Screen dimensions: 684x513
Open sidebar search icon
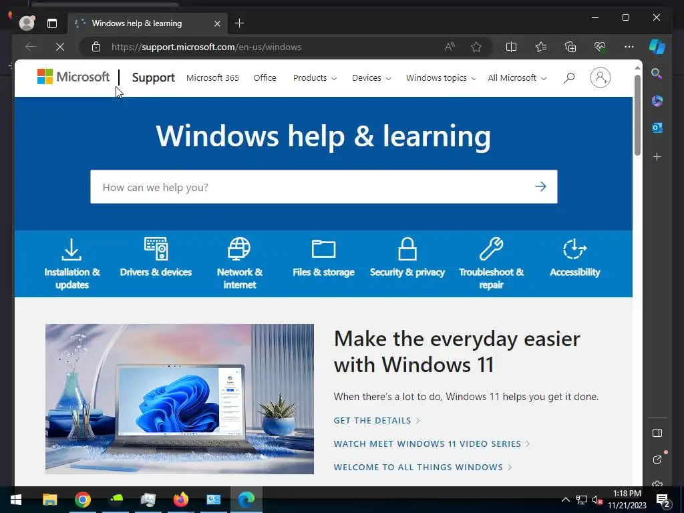click(x=657, y=73)
